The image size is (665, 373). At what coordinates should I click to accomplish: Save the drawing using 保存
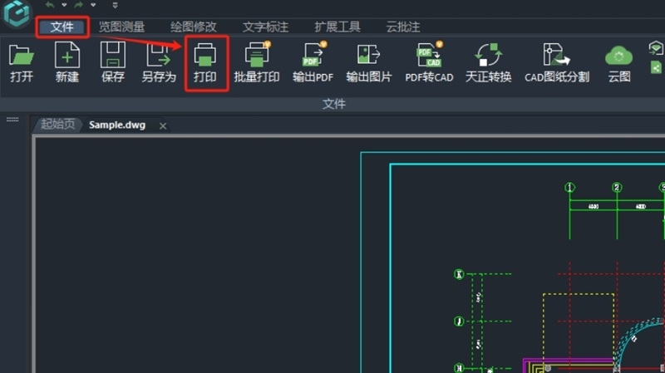pyautogui.click(x=112, y=63)
